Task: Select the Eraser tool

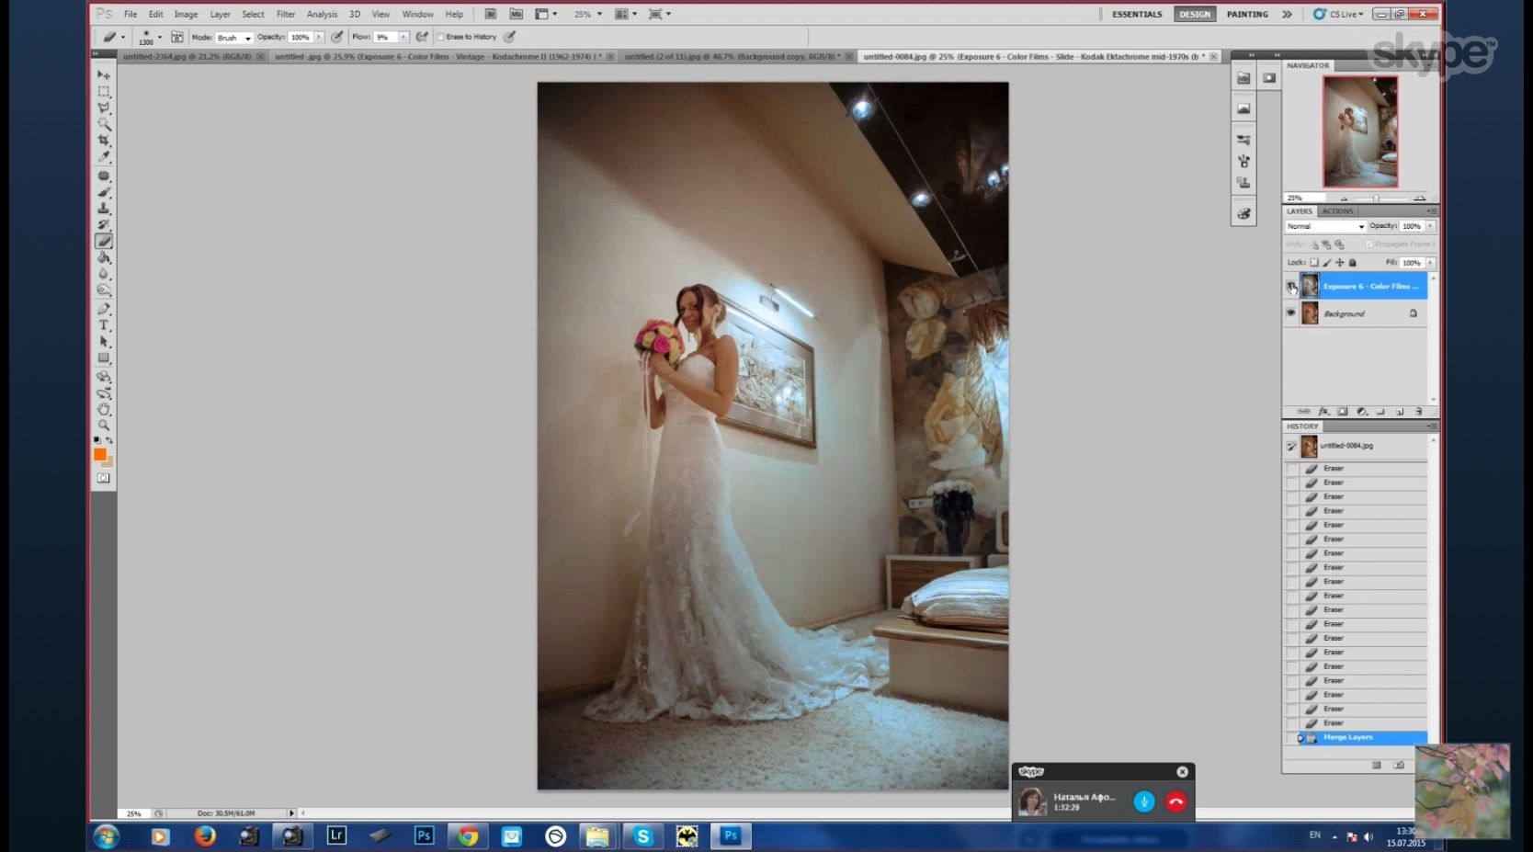Action: coord(104,242)
